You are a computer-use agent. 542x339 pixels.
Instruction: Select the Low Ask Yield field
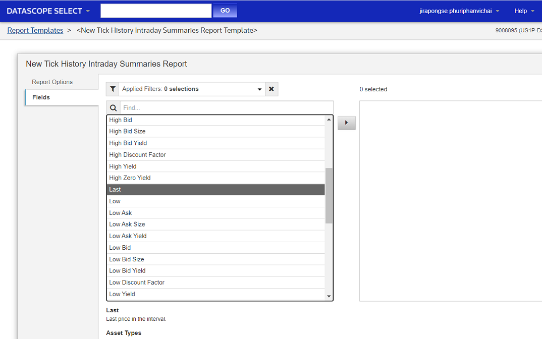(x=128, y=236)
